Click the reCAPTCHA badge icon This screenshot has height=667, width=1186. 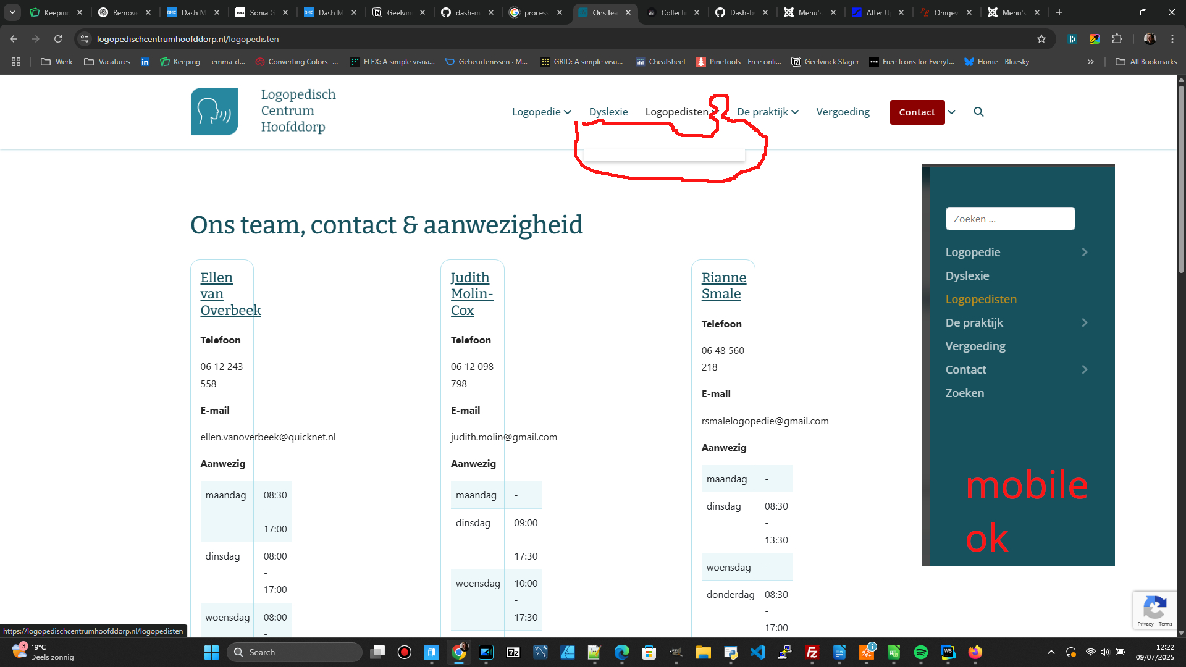pyautogui.click(x=1154, y=608)
